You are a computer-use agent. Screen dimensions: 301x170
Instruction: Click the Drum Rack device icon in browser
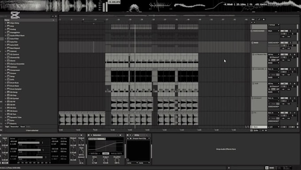(8, 86)
